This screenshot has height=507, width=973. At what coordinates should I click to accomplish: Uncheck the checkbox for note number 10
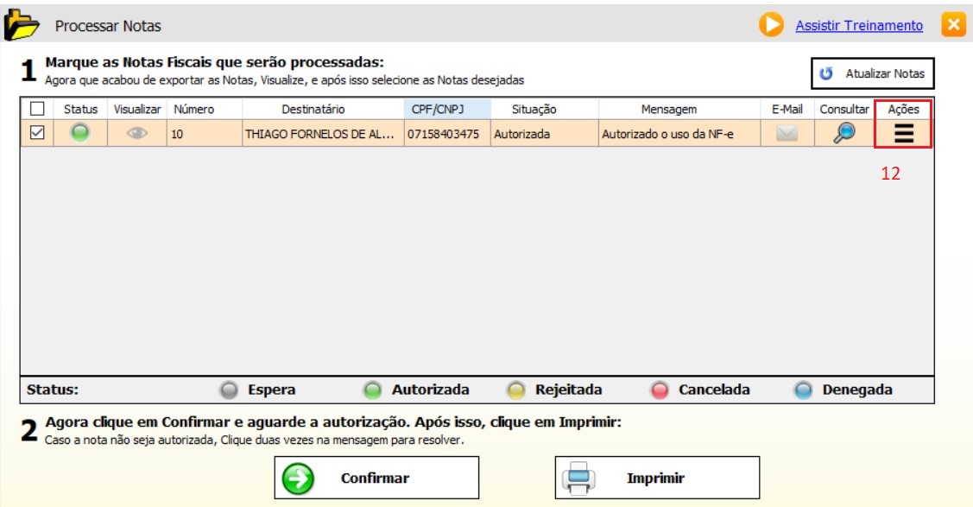(36, 134)
